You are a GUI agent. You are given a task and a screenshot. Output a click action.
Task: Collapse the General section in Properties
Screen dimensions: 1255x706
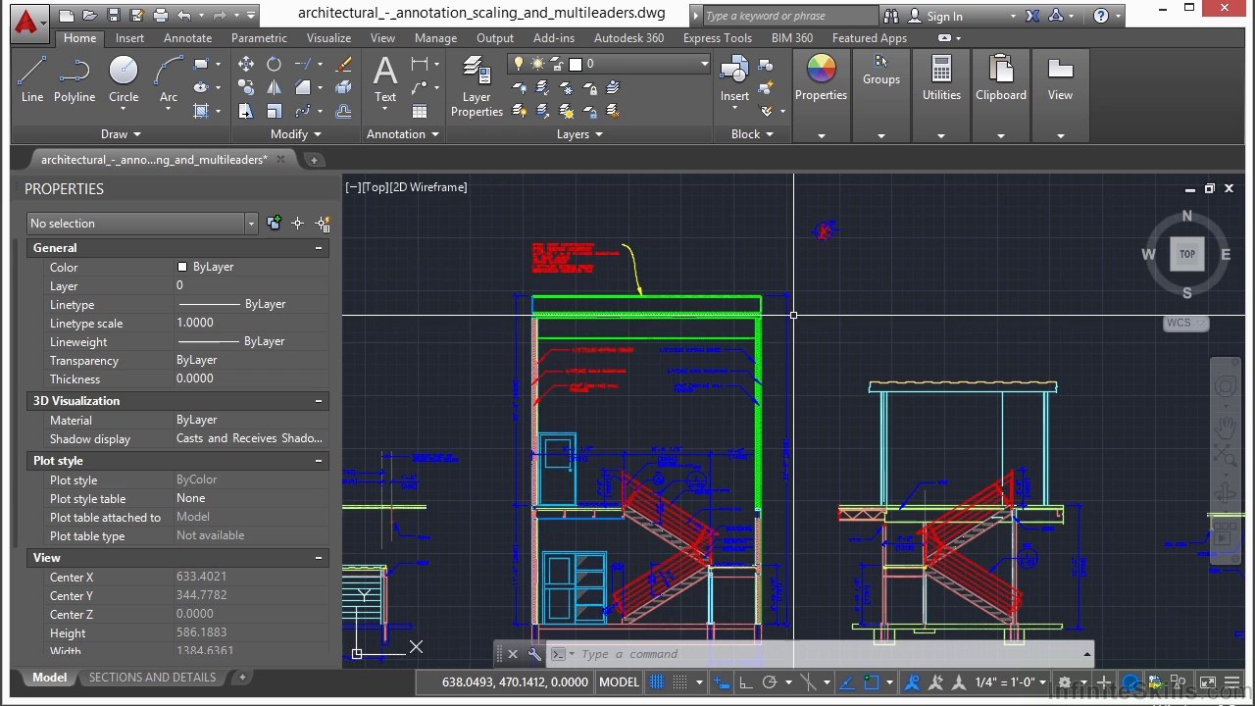pos(319,248)
